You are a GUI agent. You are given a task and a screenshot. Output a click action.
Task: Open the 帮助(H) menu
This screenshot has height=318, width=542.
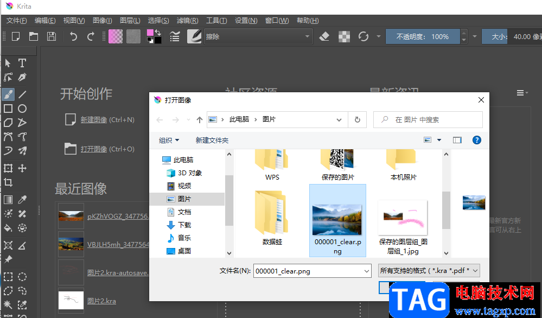point(308,21)
